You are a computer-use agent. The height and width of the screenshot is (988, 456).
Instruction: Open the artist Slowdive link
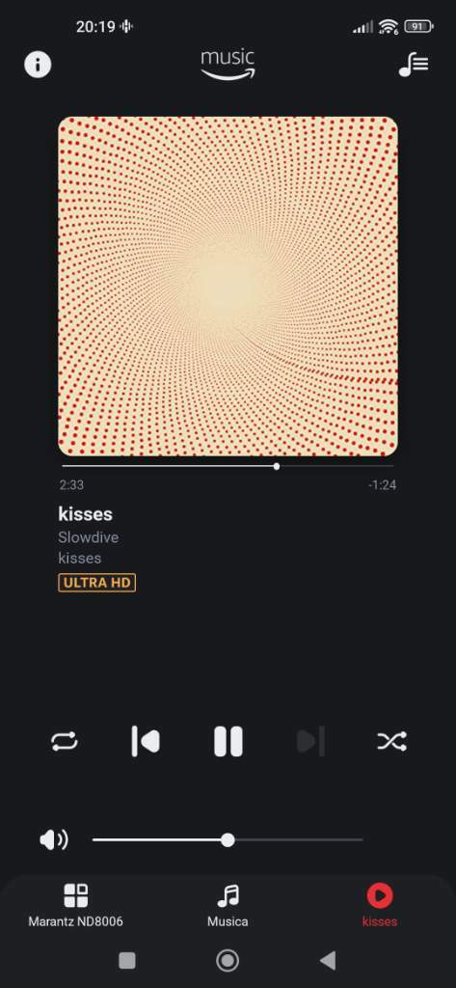pos(88,537)
